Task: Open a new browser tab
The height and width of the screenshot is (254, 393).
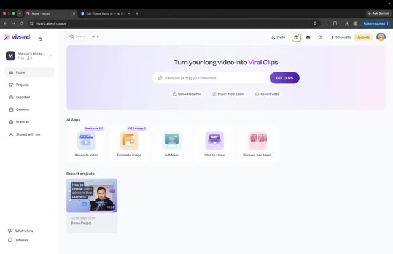Action: pyautogui.click(x=137, y=13)
